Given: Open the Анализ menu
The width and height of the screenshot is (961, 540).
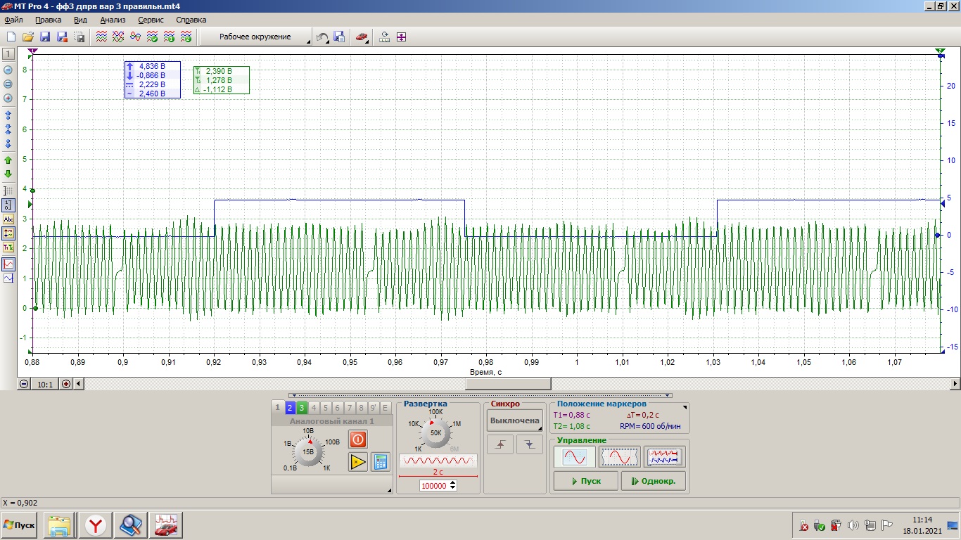Looking at the screenshot, I should tap(113, 20).
